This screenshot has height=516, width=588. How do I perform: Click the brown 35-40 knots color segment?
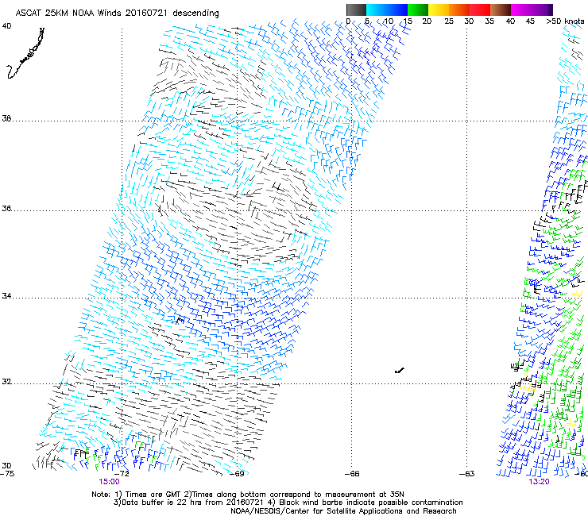point(501,10)
